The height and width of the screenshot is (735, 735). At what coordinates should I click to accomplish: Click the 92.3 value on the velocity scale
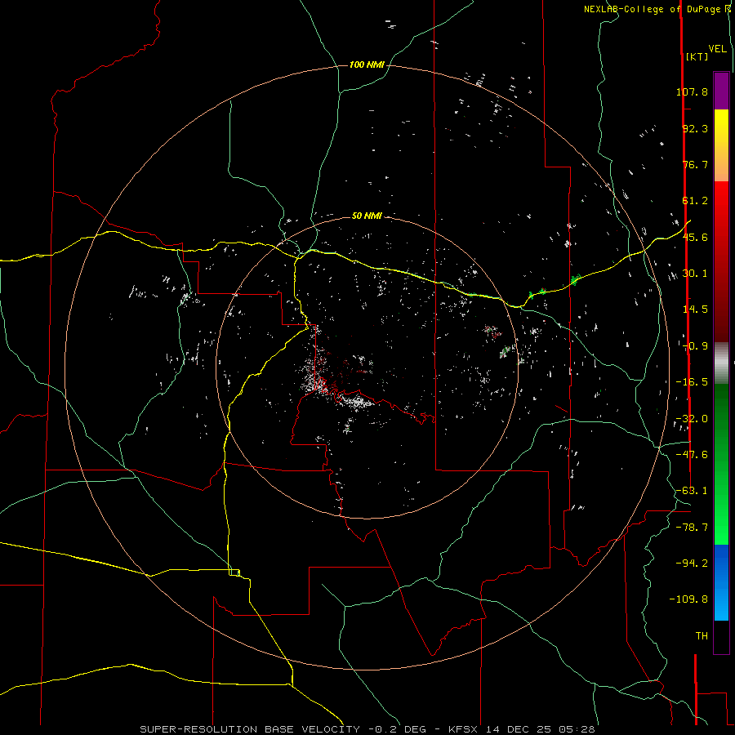pyautogui.click(x=695, y=128)
